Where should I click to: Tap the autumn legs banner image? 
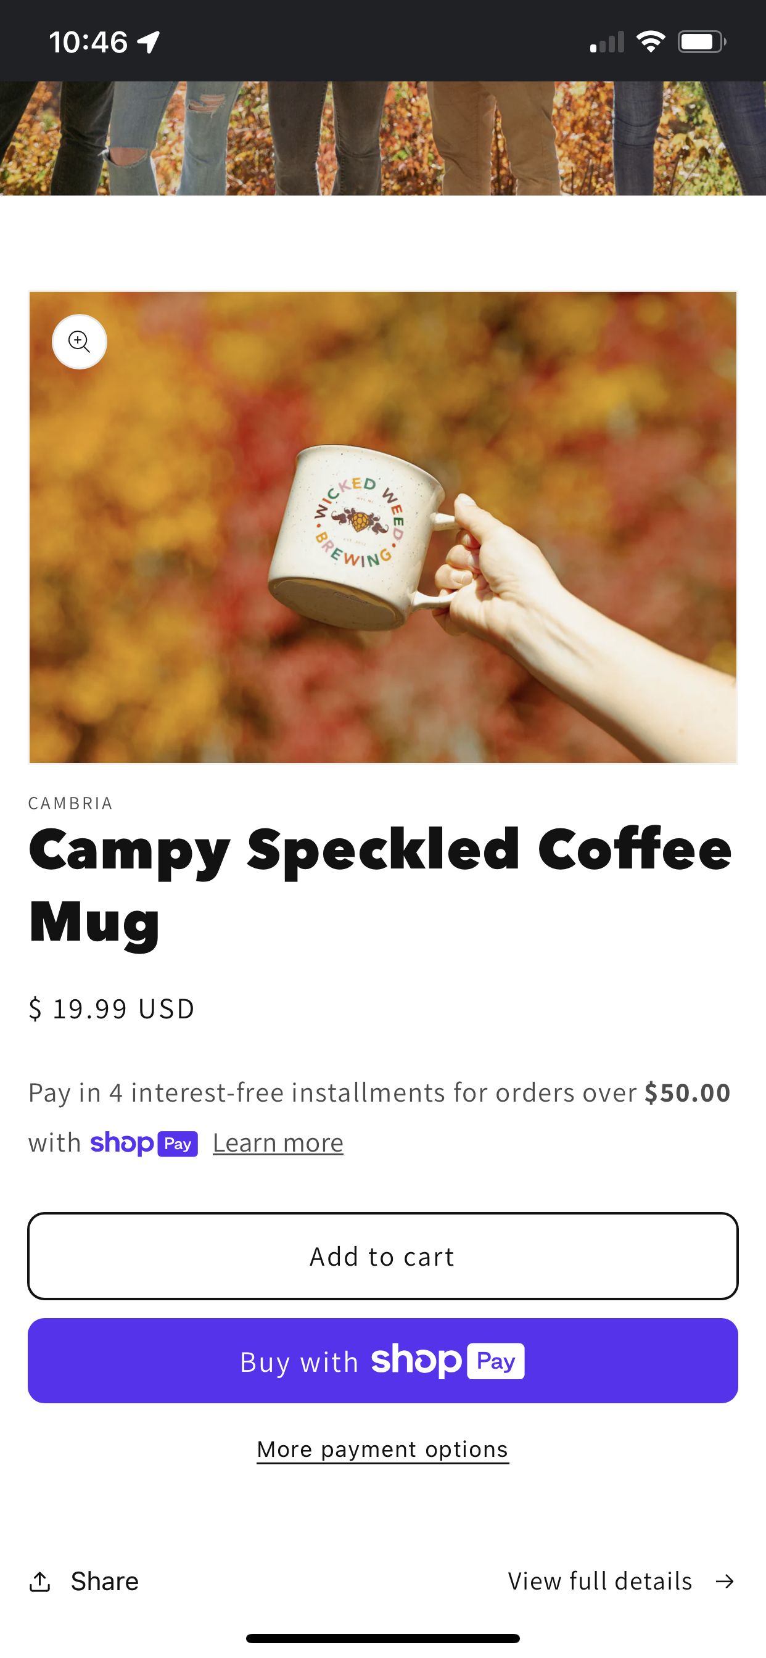click(383, 138)
